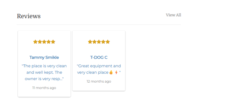The width and height of the screenshot is (228, 107).
Task: Click the Reviews section heading
Action: [29, 16]
